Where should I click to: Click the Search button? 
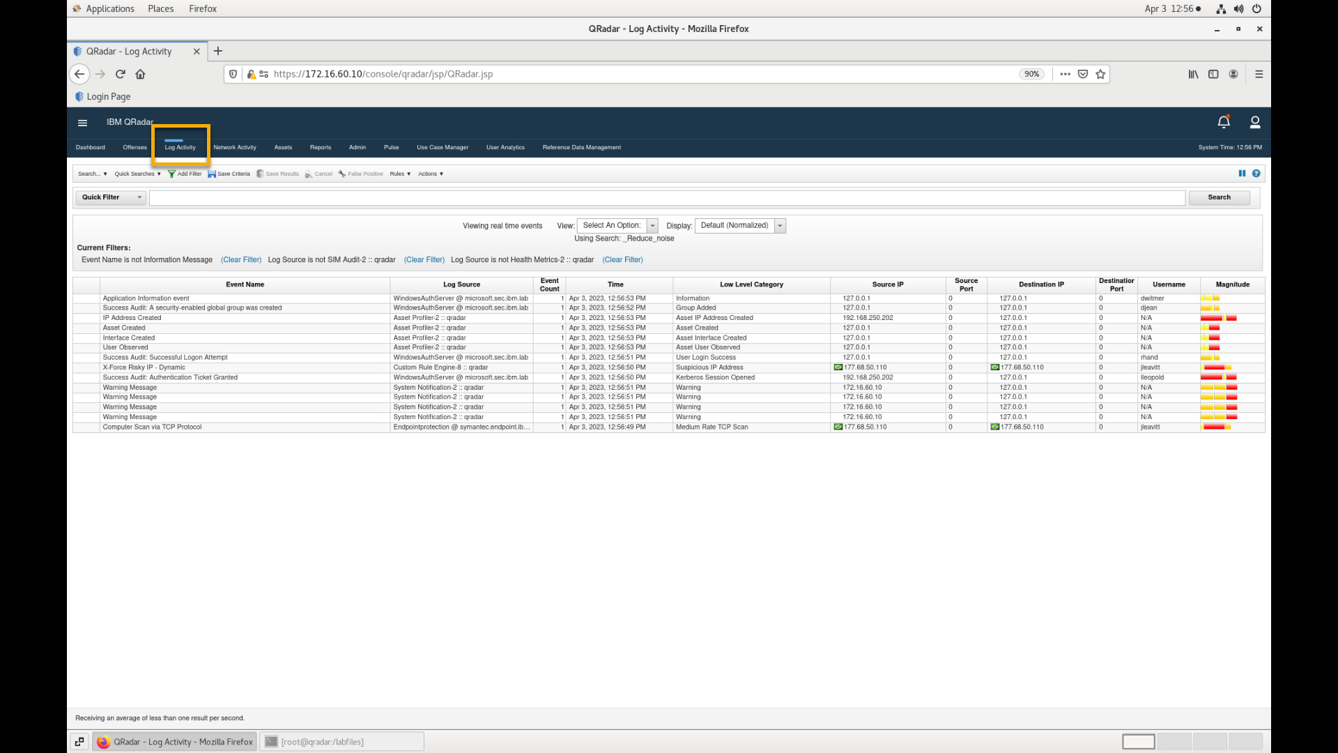(x=1219, y=197)
